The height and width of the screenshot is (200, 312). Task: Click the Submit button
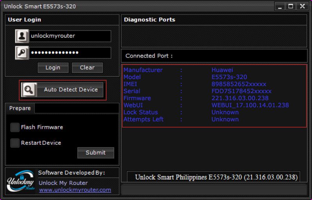pos(96,153)
